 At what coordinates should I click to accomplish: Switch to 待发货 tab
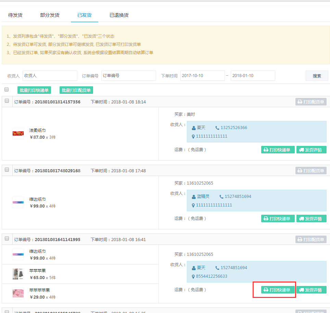tap(15, 15)
